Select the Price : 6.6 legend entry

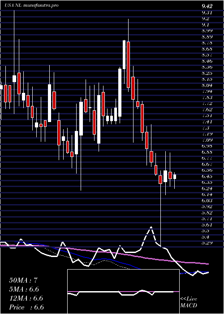(x=26, y=307)
